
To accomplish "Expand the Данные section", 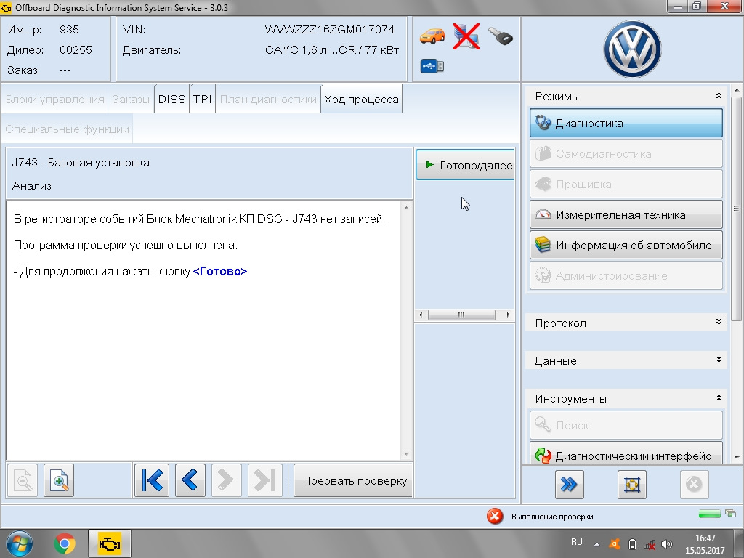I will pos(719,360).
